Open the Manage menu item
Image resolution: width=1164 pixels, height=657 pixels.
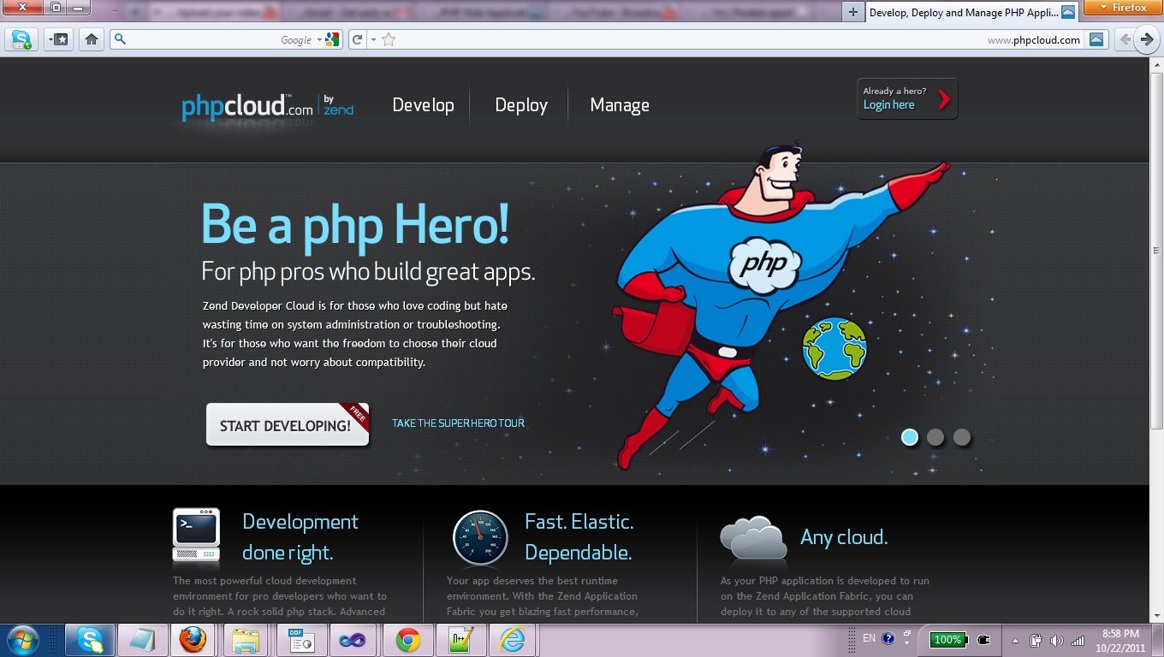tap(620, 105)
